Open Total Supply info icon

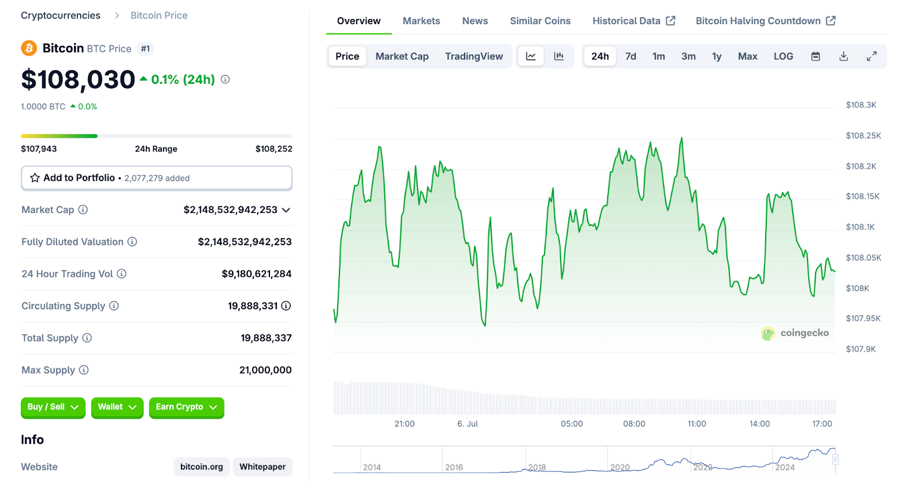click(87, 338)
